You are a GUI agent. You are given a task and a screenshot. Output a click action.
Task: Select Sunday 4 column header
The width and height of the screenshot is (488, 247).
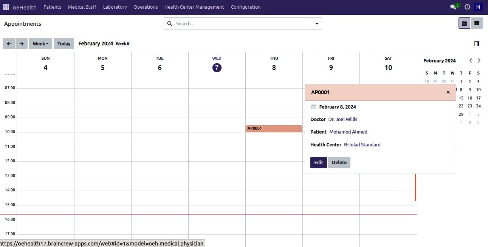coord(45,64)
